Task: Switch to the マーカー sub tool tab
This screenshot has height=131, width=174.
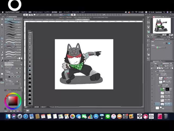Action: coord(17,19)
